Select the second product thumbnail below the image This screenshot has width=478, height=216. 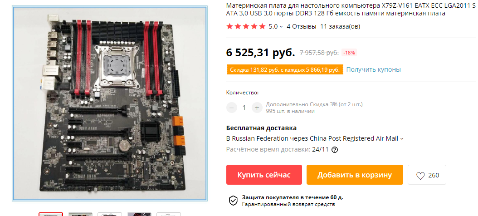80,214
